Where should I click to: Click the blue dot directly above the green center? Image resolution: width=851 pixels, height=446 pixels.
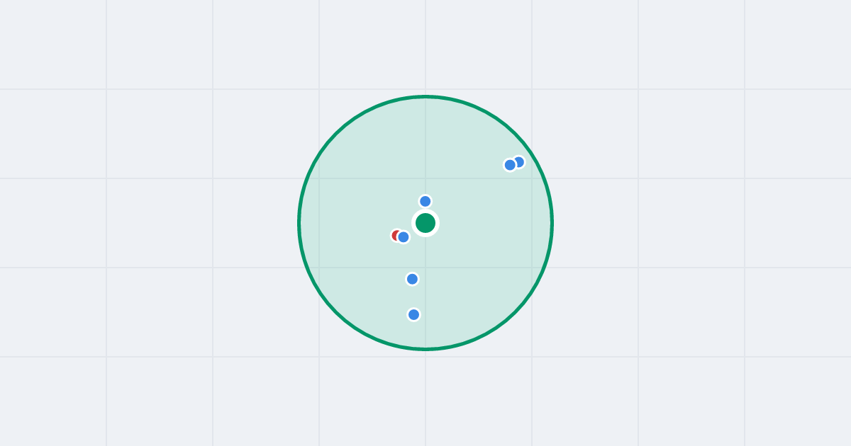pyautogui.click(x=425, y=201)
